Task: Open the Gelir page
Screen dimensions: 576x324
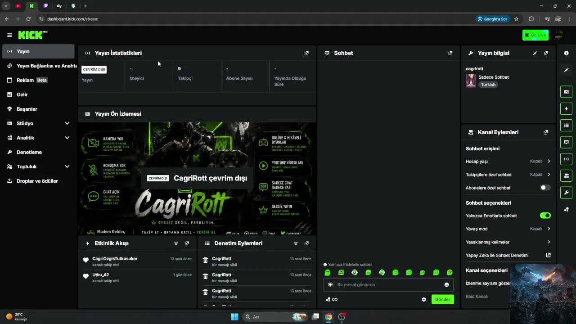Action: (38, 94)
